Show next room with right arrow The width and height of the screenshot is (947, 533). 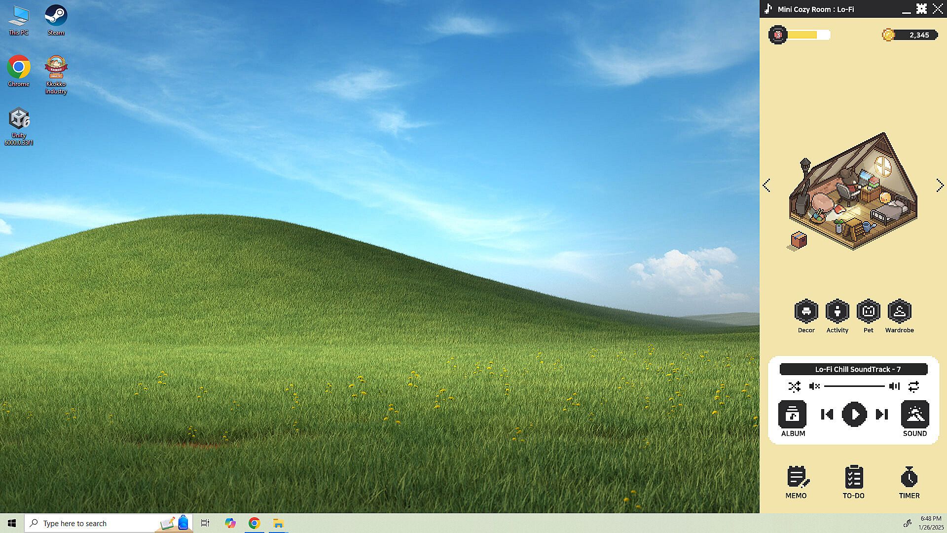point(940,186)
